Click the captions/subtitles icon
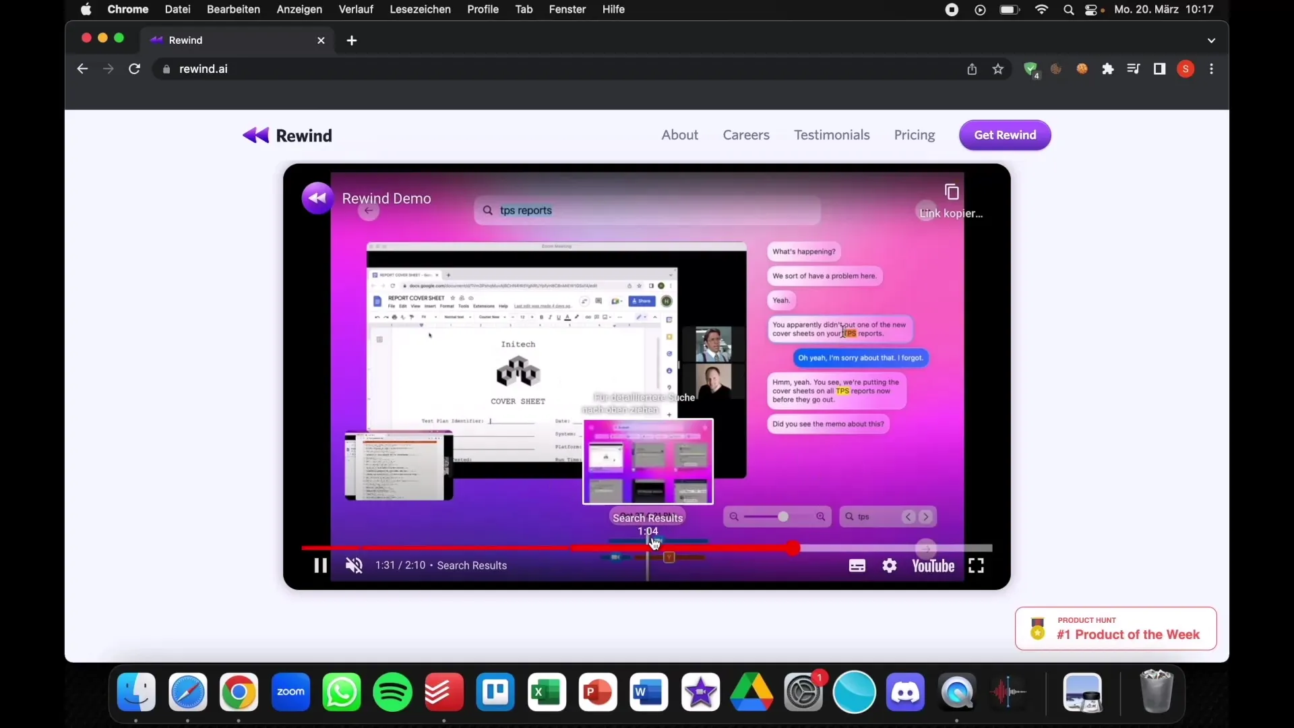Image resolution: width=1294 pixels, height=728 pixels. click(856, 566)
